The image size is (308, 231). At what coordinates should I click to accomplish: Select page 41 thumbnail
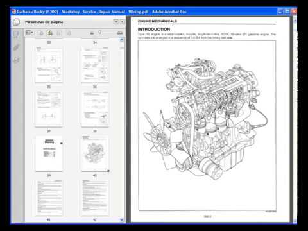point(49,198)
